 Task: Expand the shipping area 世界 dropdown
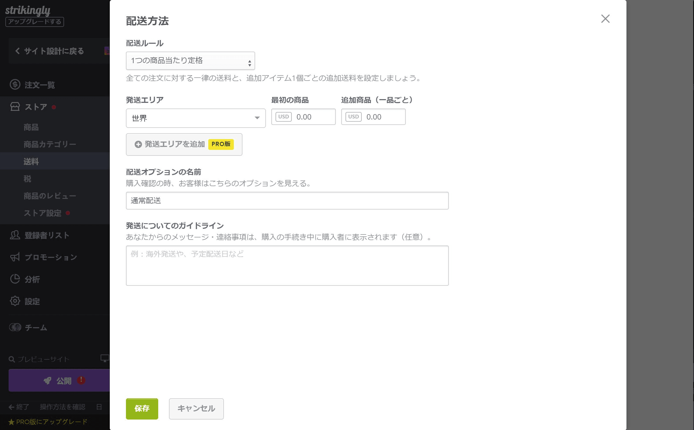point(196,118)
